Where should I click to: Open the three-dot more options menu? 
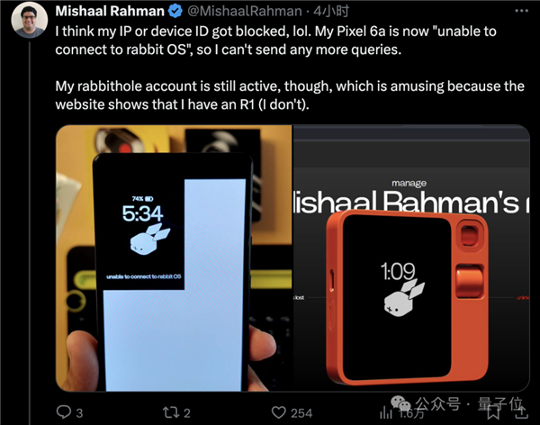click(x=521, y=11)
